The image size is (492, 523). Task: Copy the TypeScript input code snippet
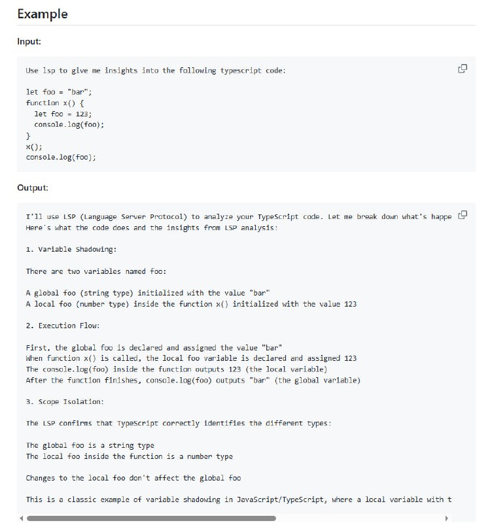tap(463, 68)
